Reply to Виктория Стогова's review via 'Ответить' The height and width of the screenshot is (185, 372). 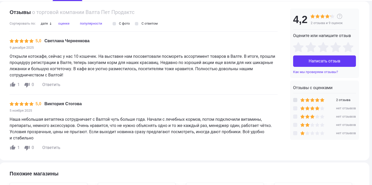51,148
